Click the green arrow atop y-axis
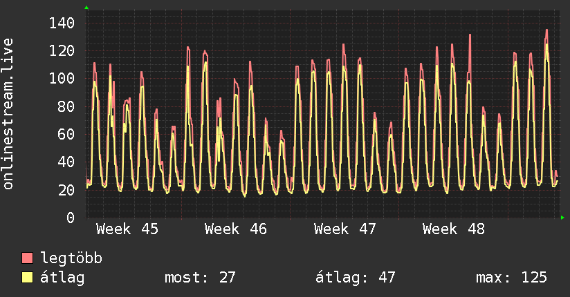This screenshot has width=570, height=297. pyautogui.click(x=86, y=8)
